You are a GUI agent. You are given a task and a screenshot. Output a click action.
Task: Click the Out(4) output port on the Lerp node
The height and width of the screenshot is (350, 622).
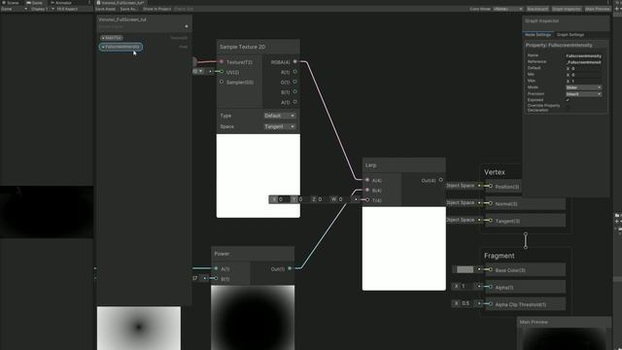[440, 180]
